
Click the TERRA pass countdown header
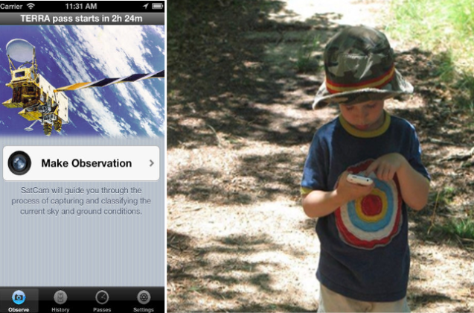pyautogui.click(x=82, y=19)
